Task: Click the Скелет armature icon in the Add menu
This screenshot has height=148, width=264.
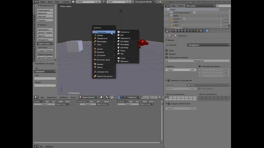Action: pos(95,49)
